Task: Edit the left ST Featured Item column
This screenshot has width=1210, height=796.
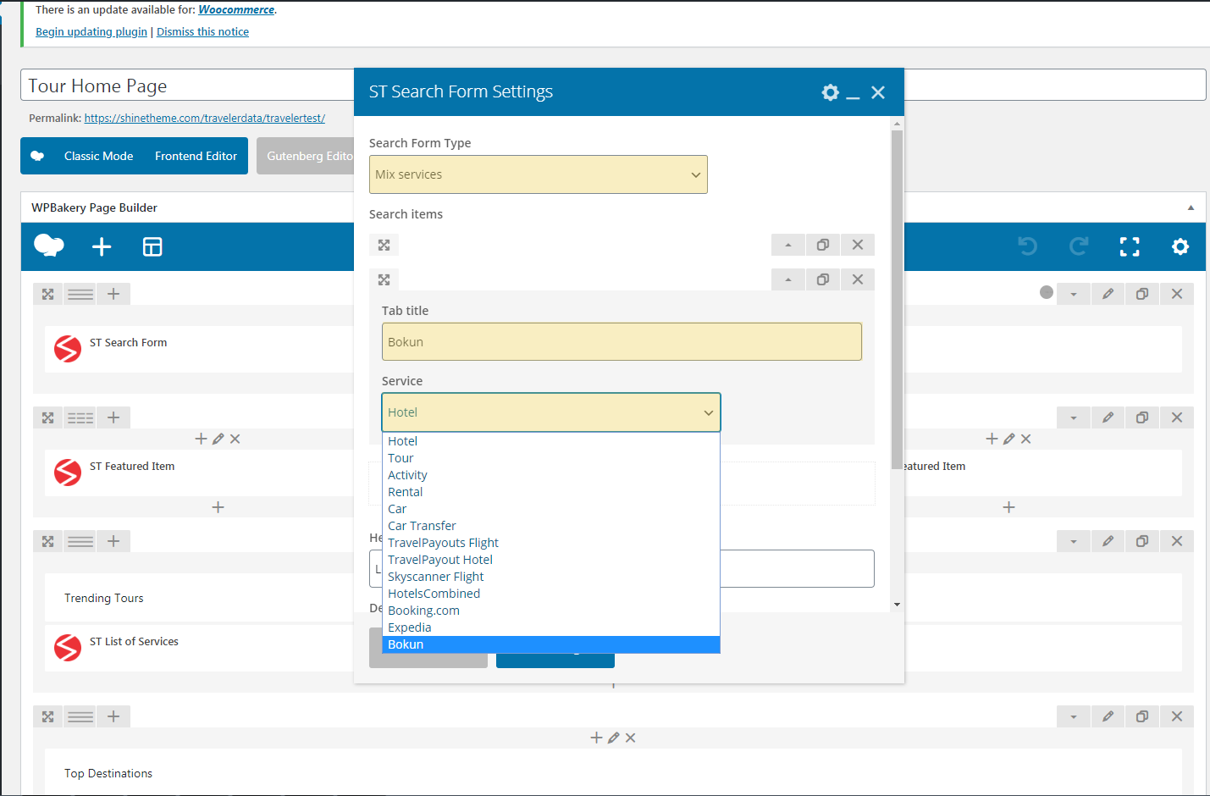Action: pyautogui.click(x=218, y=439)
